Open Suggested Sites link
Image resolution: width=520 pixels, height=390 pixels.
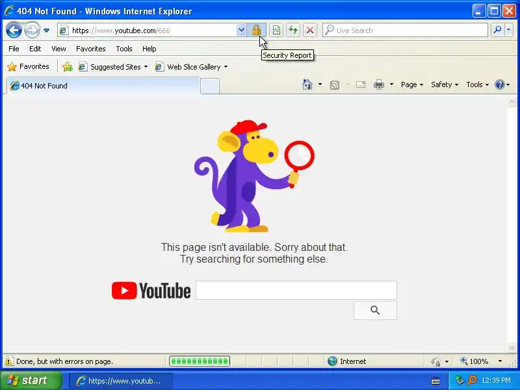click(x=112, y=67)
